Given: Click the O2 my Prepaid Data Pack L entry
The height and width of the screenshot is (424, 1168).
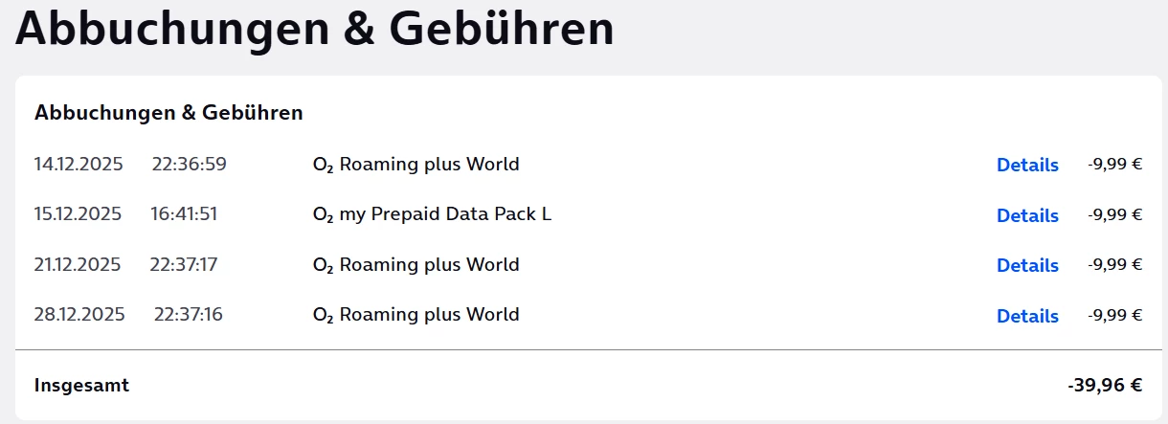Looking at the screenshot, I should point(432,214).
